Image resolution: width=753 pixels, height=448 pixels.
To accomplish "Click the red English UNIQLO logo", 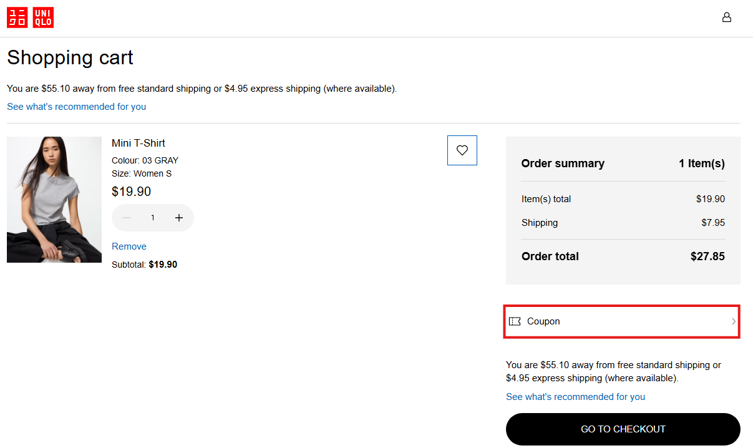I will (x=43, y=17).
